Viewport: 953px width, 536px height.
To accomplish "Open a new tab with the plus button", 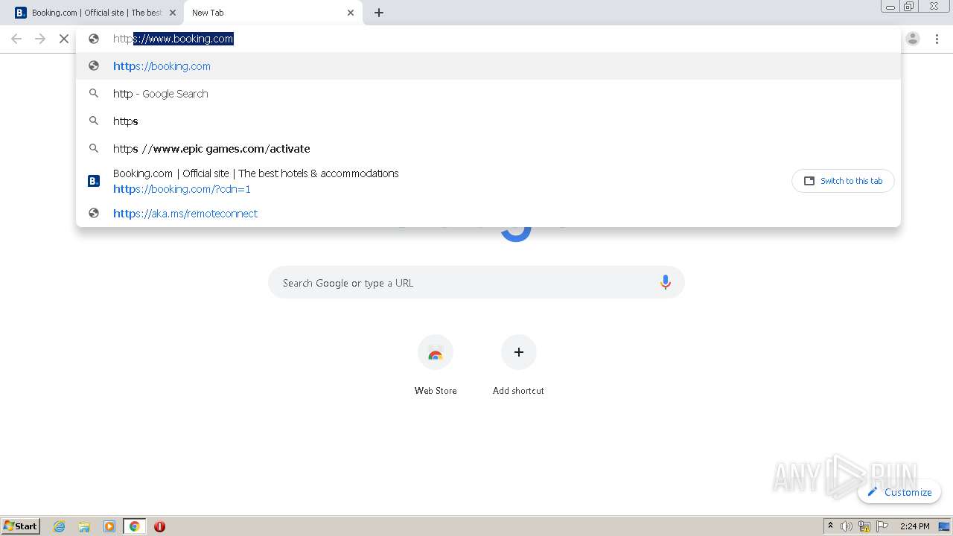I will (x=379, y=13).
